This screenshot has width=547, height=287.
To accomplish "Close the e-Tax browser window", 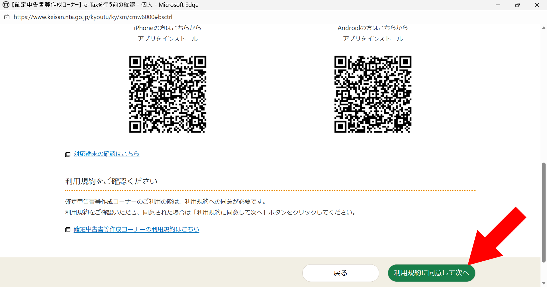I will click(537, 5).
